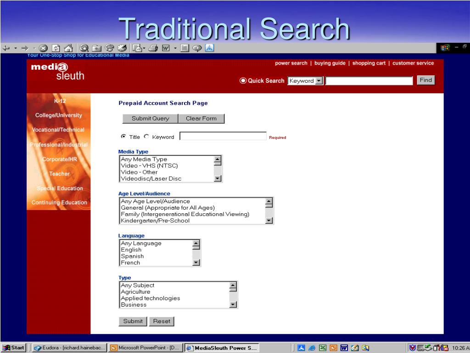
Task: Click the browser Back arrow
Action: (6, 48)
